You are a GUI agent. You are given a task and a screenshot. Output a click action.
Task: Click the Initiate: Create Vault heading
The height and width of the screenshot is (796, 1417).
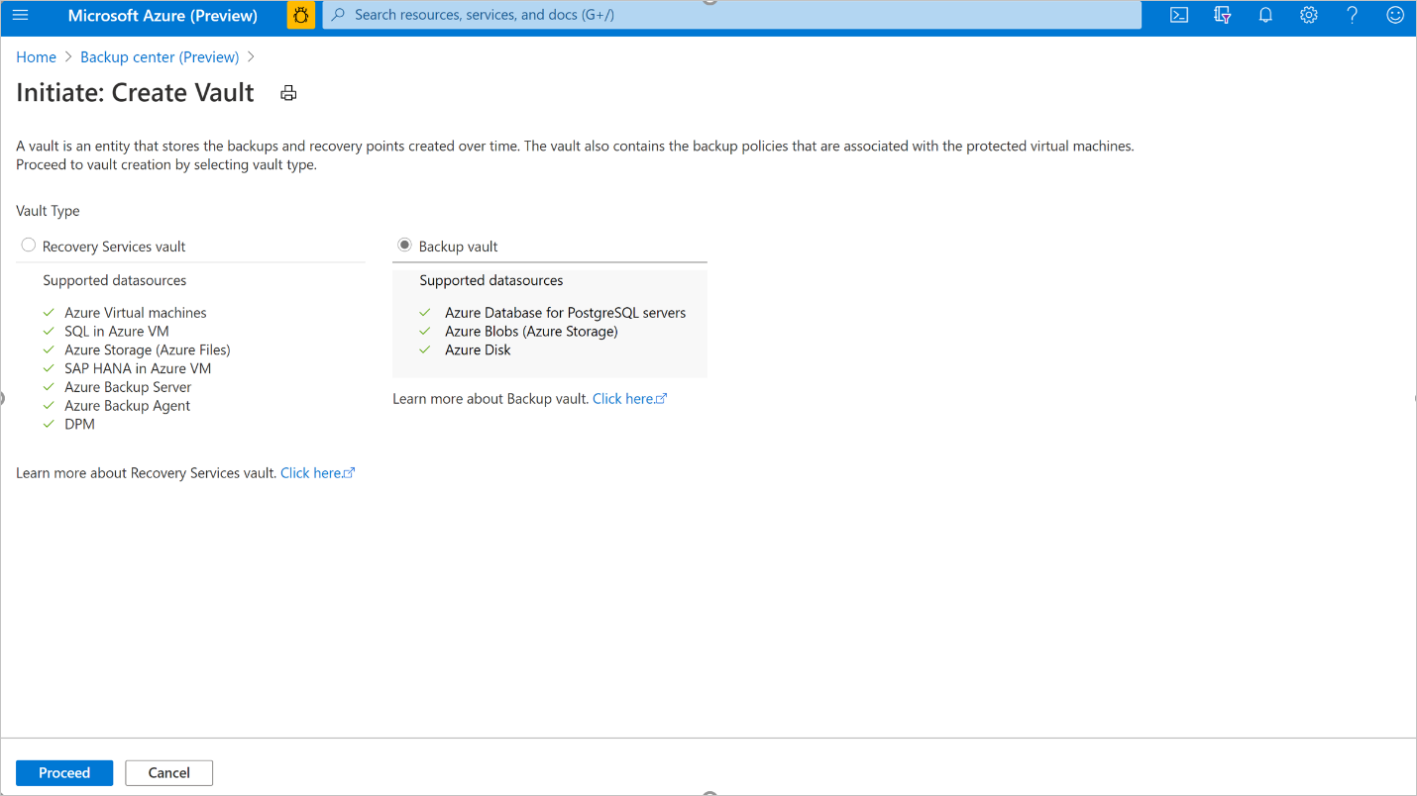pos(135,93)
